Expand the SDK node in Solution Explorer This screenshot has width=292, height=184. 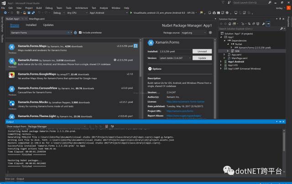point(228,51)
